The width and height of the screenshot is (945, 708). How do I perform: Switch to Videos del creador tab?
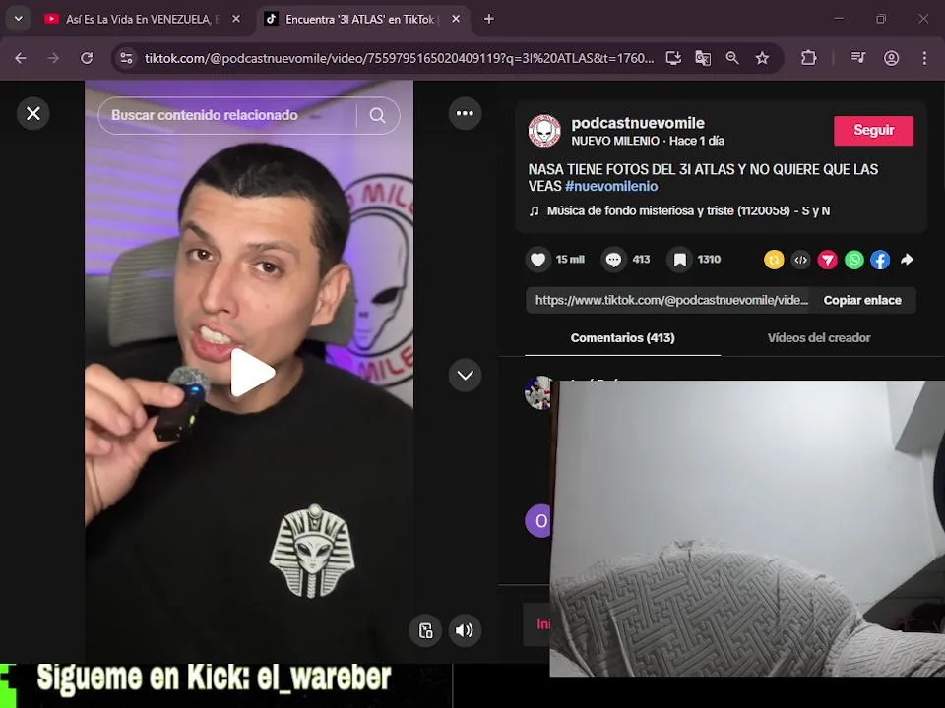[x=818, y=337]
